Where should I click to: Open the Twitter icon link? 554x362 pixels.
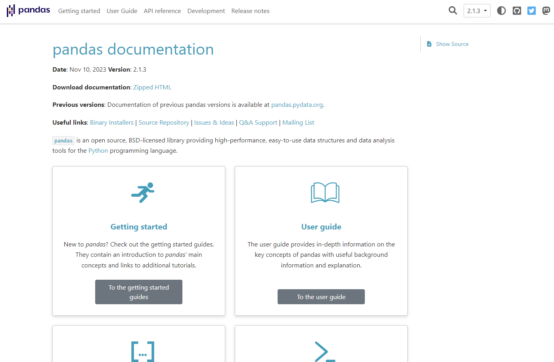point(531,11)
